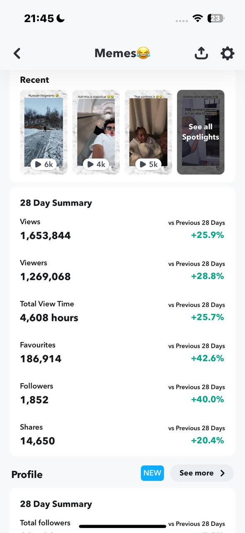Tap See all Spotlights

[x=201, y=132]
